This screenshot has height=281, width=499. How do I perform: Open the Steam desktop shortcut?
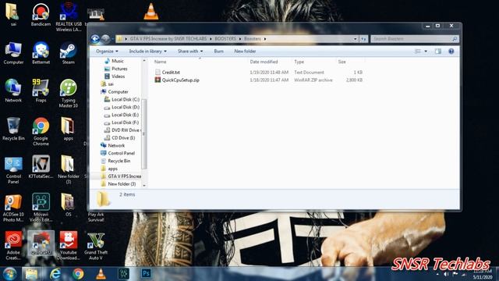[68, 53]
